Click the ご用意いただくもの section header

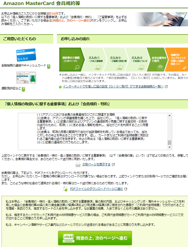(x=27, y=39)
